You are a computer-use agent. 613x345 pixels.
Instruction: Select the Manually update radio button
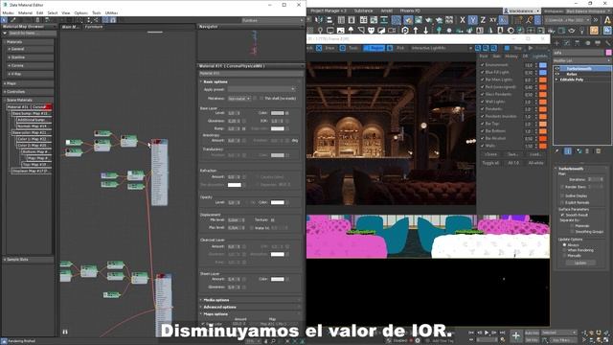pos(564,256)
